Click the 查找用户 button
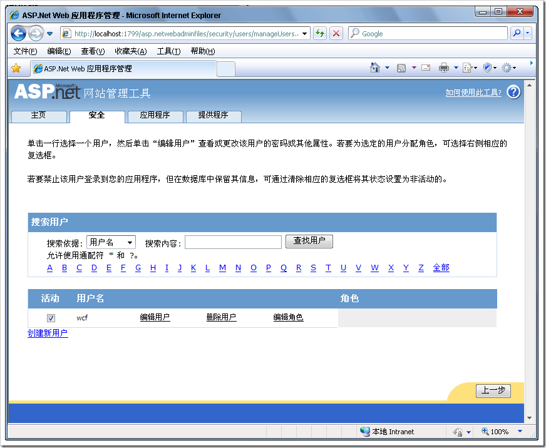Image resolution: width=546 pixels, height=448 pixels. tap(309, 242)
